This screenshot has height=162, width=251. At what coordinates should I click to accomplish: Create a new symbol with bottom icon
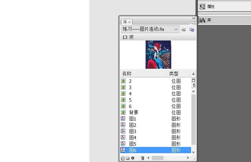pyautogui.click(x=123, y=158)
